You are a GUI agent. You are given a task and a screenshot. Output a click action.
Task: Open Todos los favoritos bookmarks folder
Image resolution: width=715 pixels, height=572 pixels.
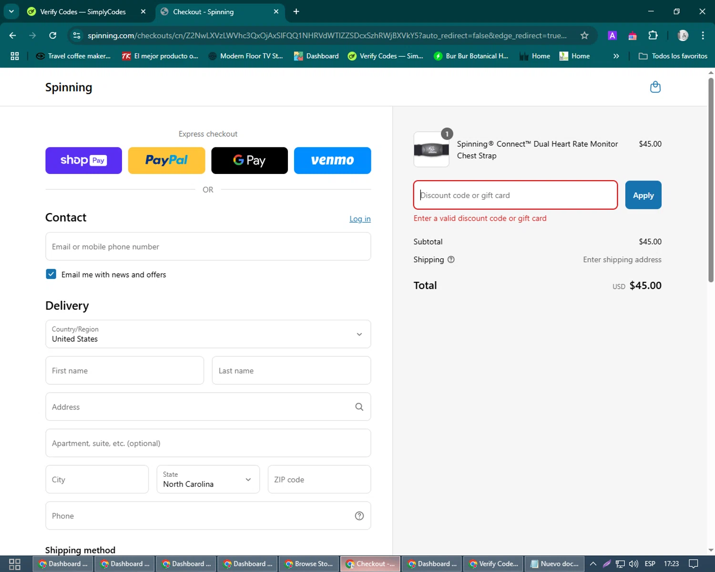(x=673, y=56)
